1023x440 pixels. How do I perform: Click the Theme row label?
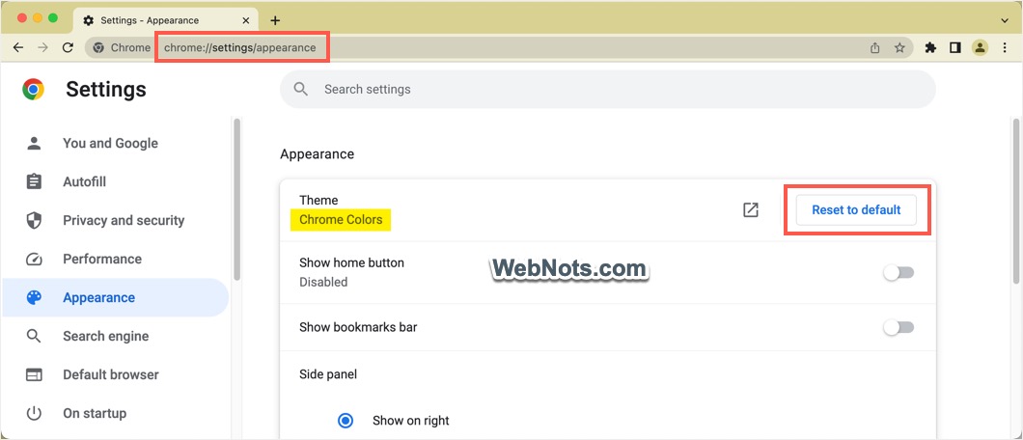tap(318, 200)
